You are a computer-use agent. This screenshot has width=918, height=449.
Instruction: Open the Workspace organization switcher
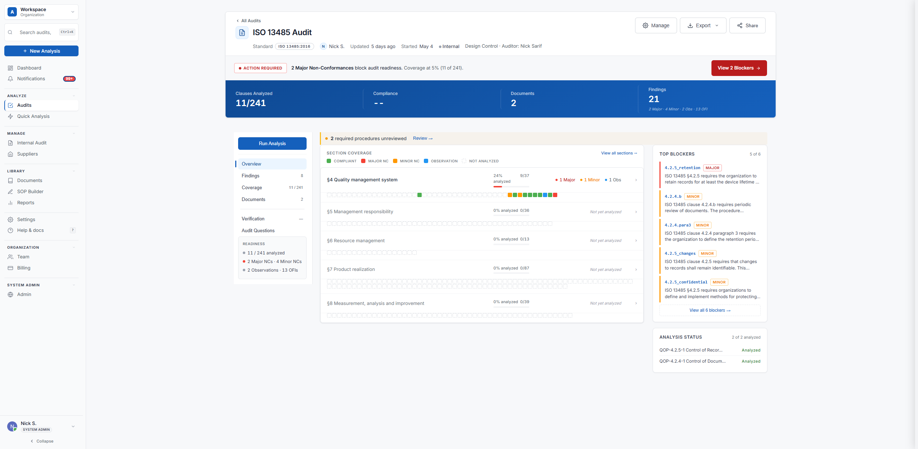click(x=41, y=12)
